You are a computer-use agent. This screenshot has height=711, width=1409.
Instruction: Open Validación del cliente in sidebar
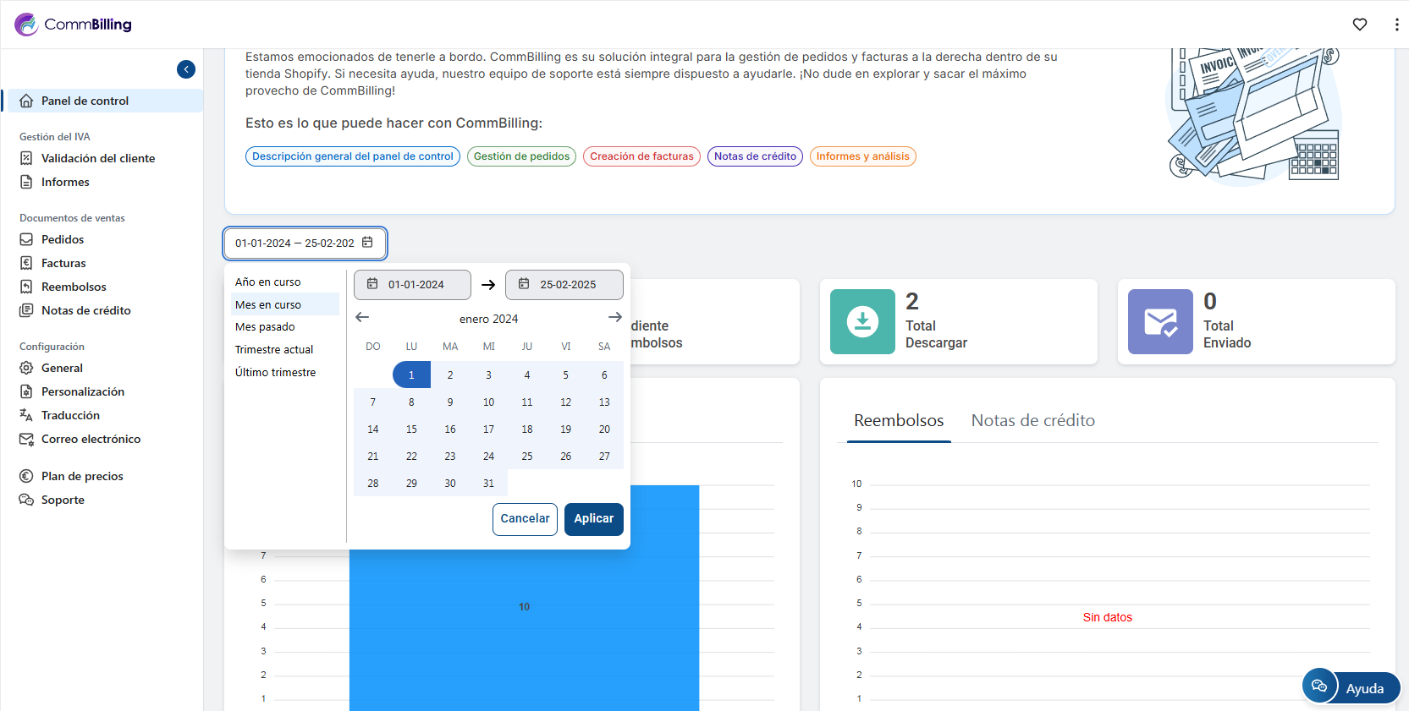pyautogui.click(x=98, y=158)
